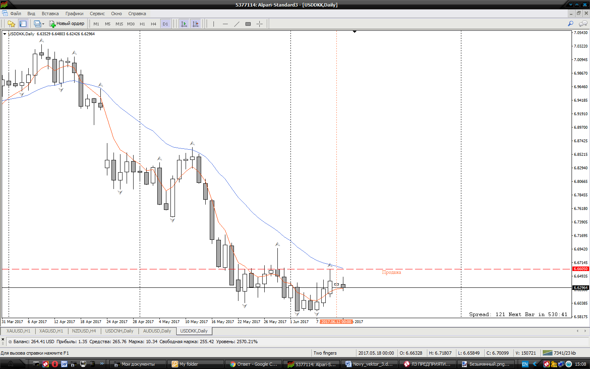Switch timeframe to M15

click(x=119, y=24)
